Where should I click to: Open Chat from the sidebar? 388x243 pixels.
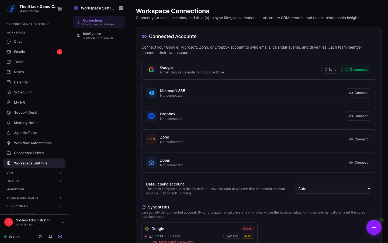34,42
